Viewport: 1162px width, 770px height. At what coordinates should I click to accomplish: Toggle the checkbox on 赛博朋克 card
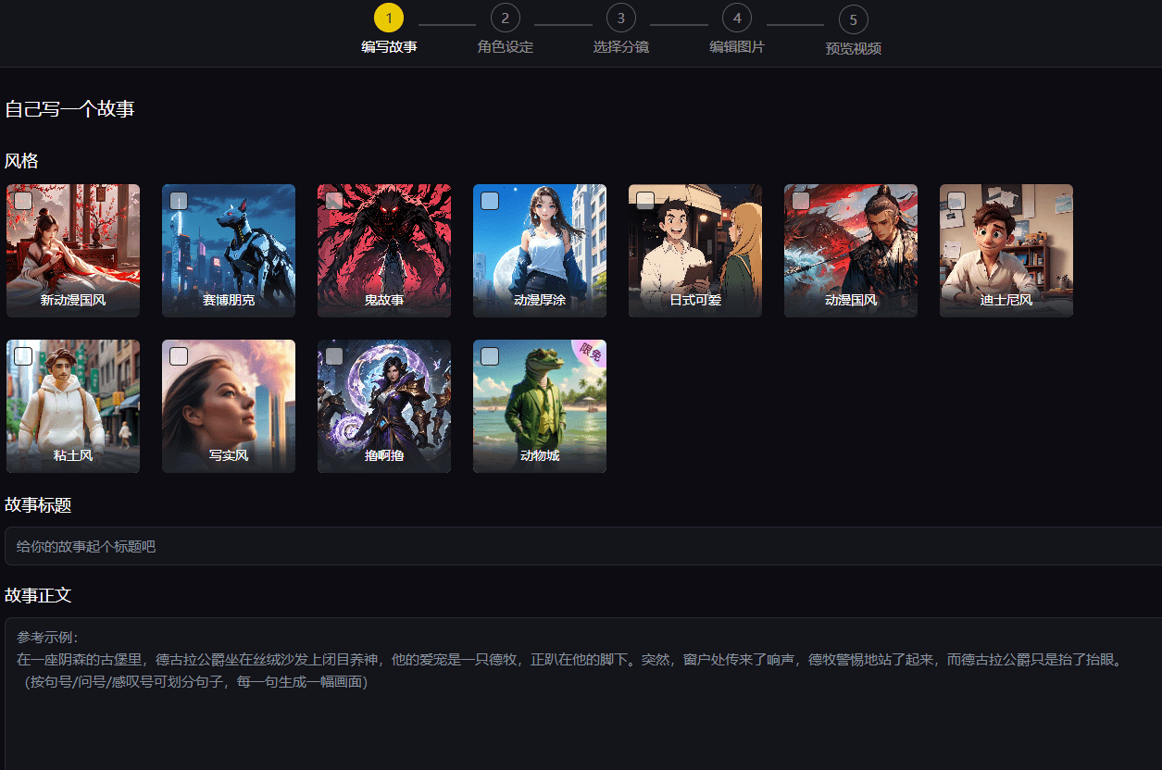click(179, 201)
